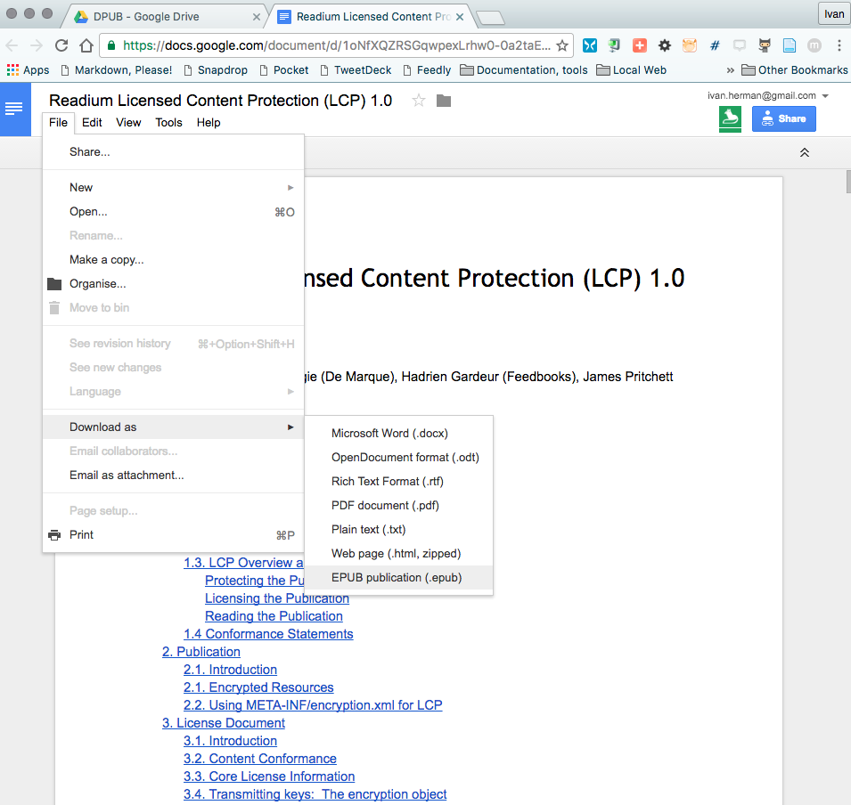Image resolution: width=851 pixels, height=805 pixels.
Task: Open the red plus extension icon
Action: 639,45
